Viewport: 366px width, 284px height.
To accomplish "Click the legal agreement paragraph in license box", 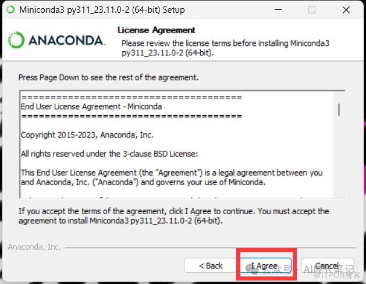I will pos(172,177).
